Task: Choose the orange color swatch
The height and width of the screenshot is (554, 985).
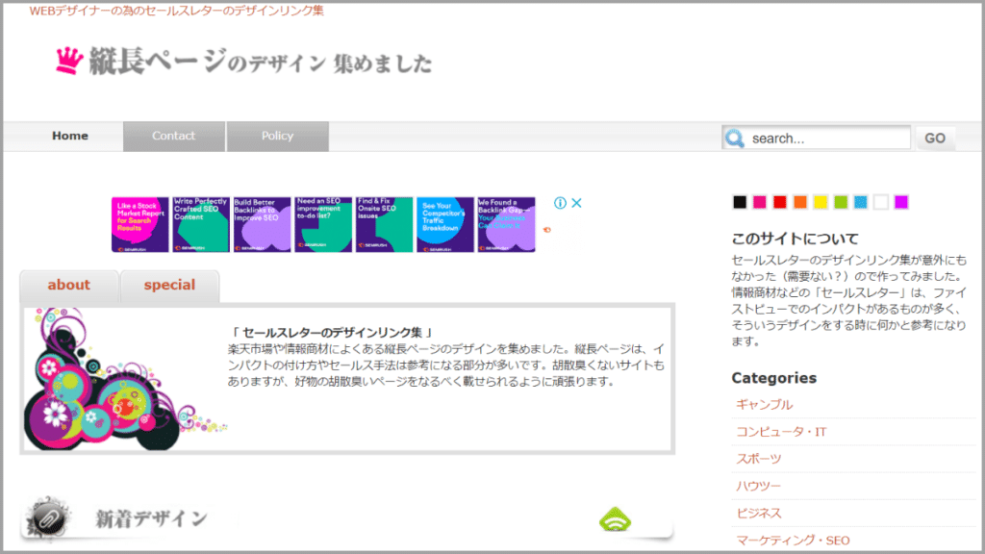Action: coord(800,202)
